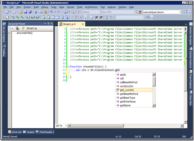This screenshot has height=141, width=194.
Task: Click the New Project toolbar icon
Action: [x=7, y=12]
